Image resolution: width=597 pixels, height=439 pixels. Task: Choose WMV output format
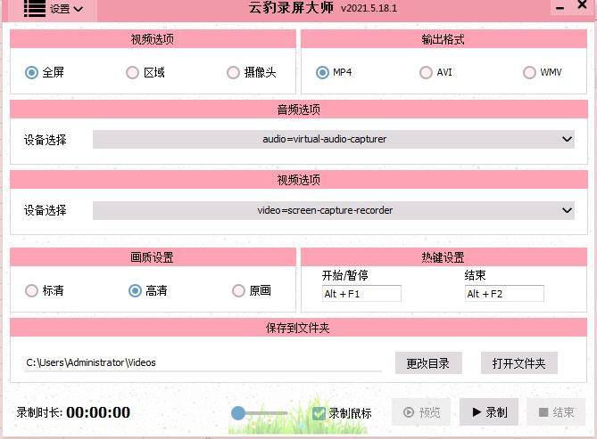[x=529, y=72]
